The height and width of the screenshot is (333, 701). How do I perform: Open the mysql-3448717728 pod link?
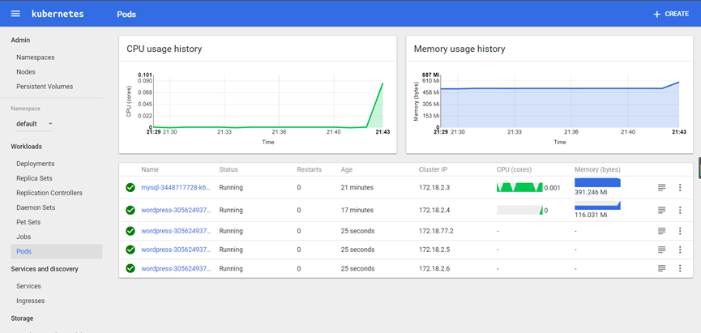[x=175, y=188]
